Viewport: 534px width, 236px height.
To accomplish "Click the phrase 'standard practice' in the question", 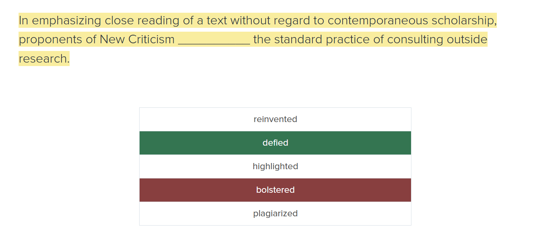I will (x=324, y=40).
